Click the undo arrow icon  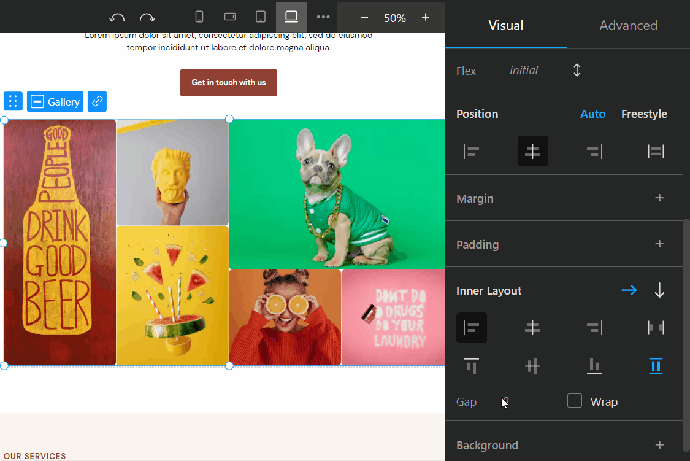pyautogui.click(x=117, y=18)
